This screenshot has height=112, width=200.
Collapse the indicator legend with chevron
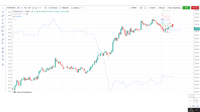[15, 19]
